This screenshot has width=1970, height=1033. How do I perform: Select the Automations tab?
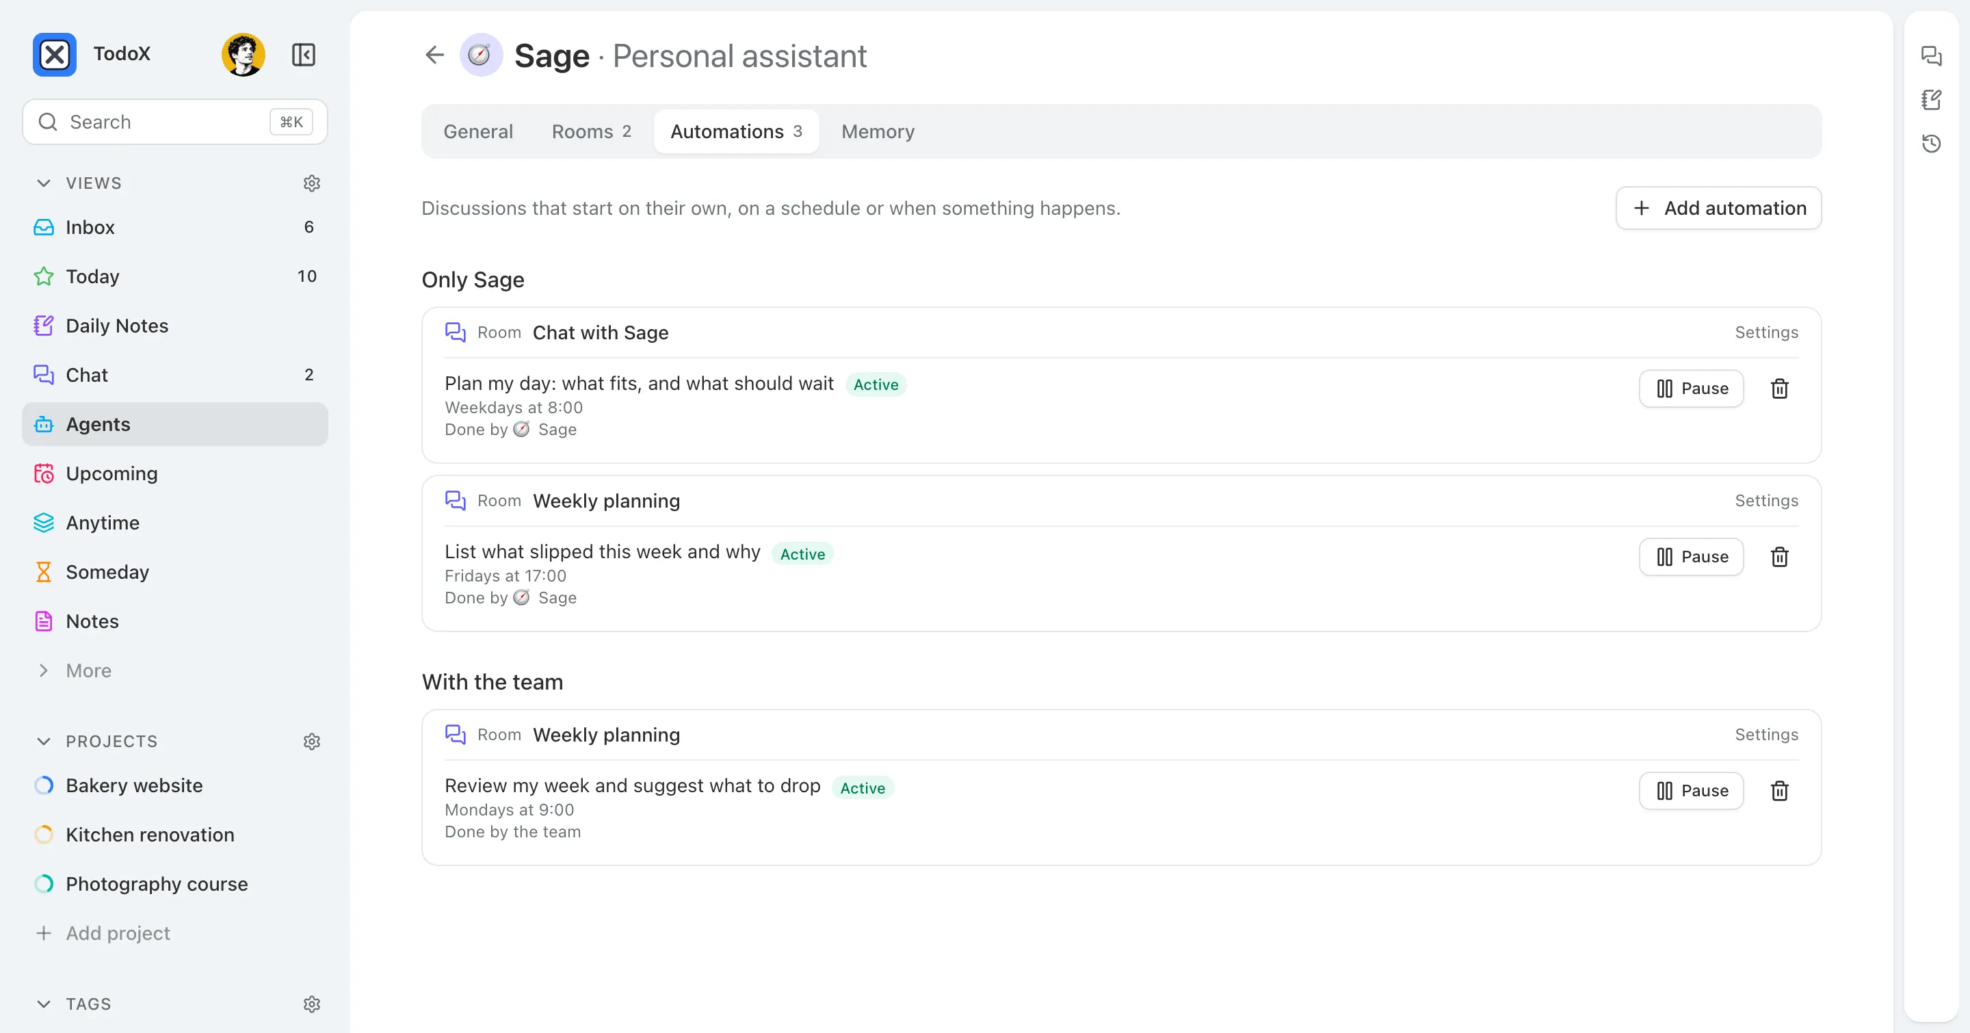tap(736, 131)
